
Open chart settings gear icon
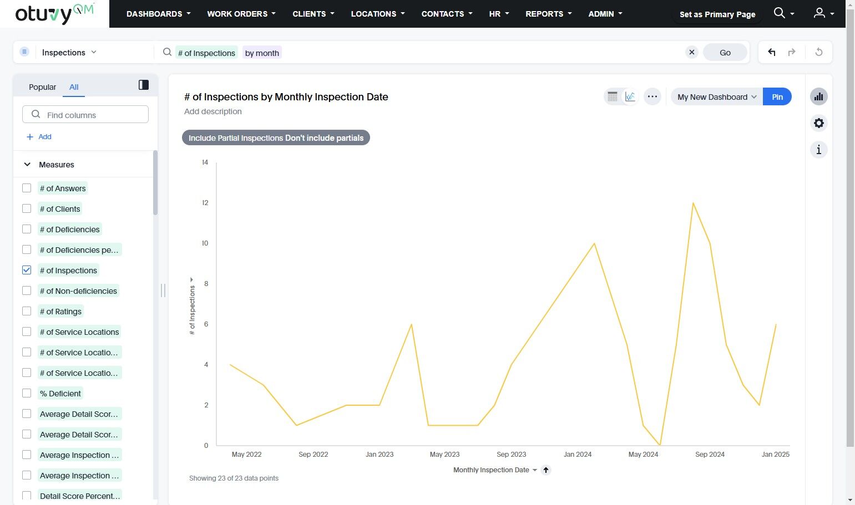[818, 123]
